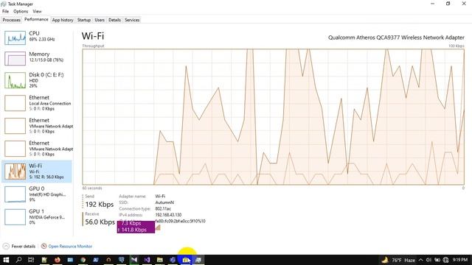Switch to the Users tab
472x265 pixels.
click(100, 20)
